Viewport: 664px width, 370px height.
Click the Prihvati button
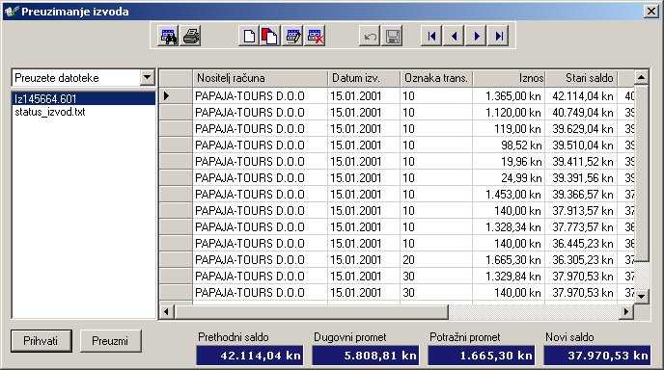(41, 341)
